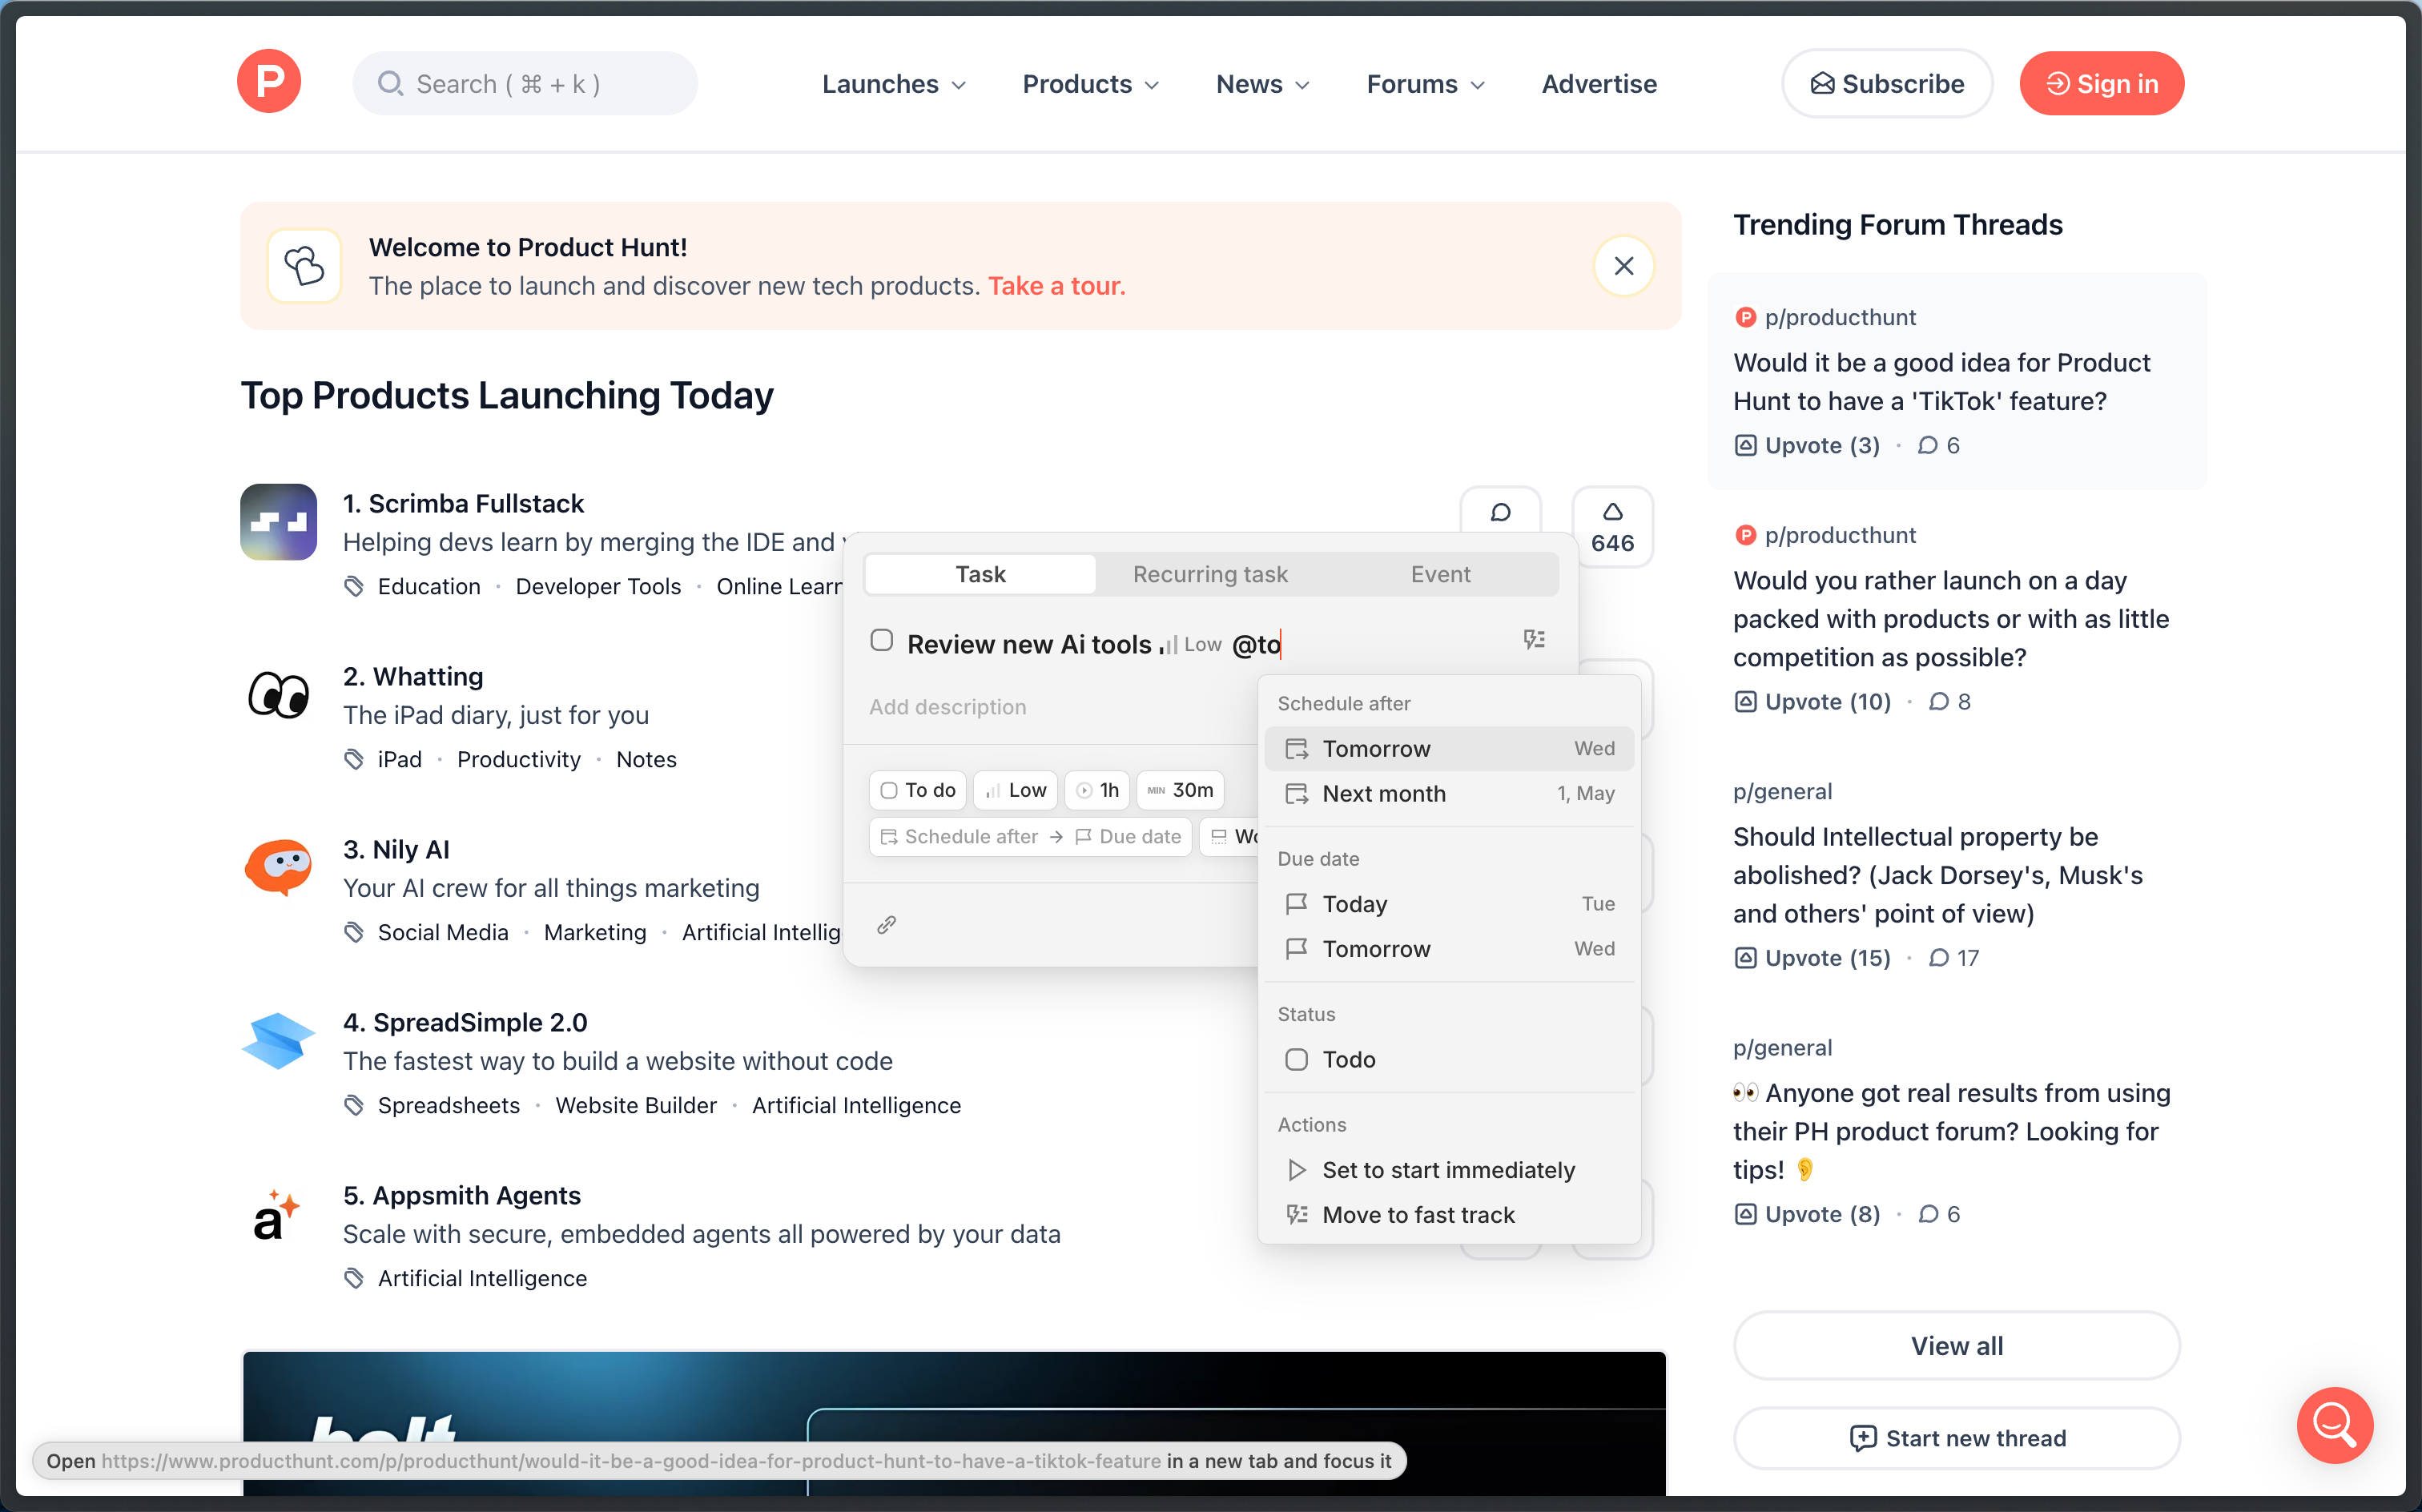The image size is (2422, 1512).
Task: Check the Review new Ai tools task checkbox
Action: pyautogui.click(x=881, y=640)
